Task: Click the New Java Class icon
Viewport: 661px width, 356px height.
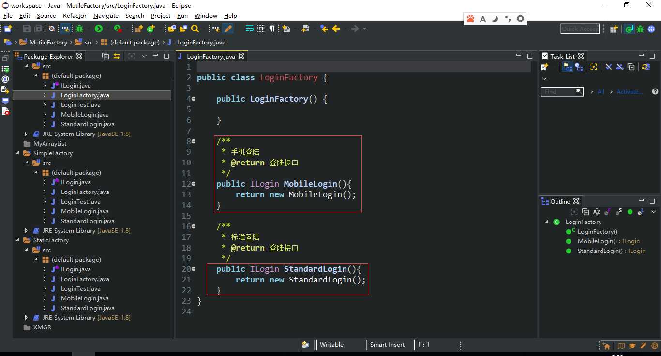Action: click(x=150, y=29)
